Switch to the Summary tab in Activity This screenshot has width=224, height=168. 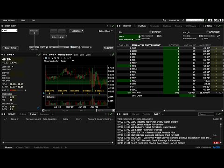(44, 114)
